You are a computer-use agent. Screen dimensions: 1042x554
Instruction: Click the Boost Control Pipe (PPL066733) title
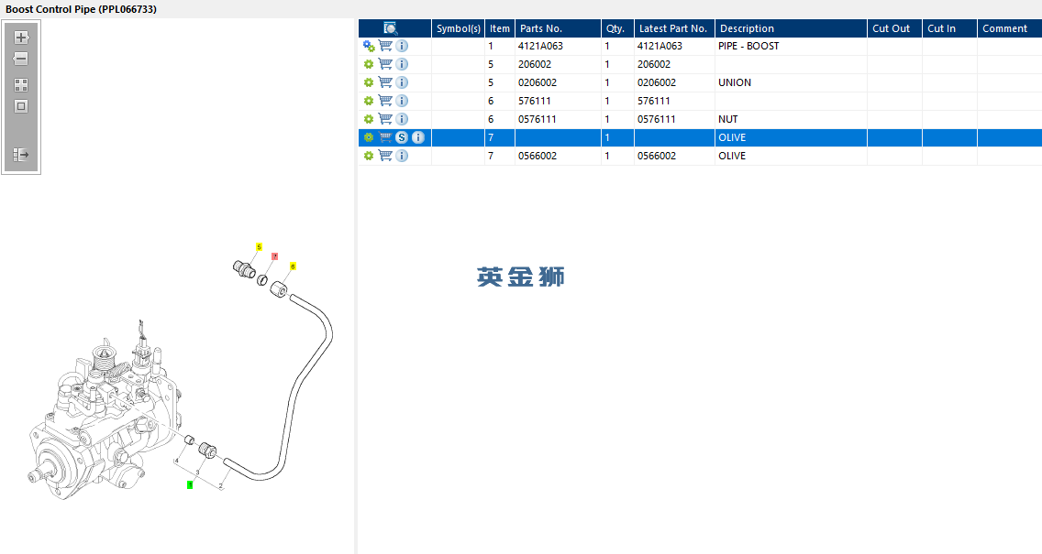(x=81, y=9)
